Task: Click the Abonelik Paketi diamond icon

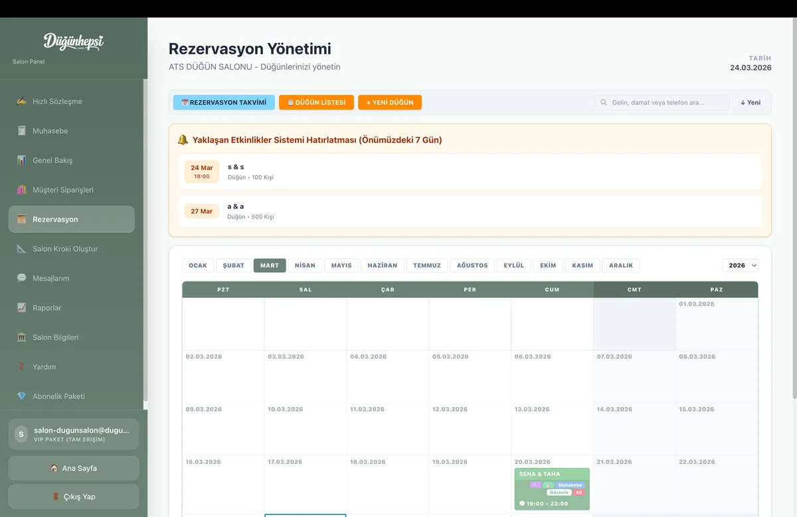Action: [x=21, y=396]
